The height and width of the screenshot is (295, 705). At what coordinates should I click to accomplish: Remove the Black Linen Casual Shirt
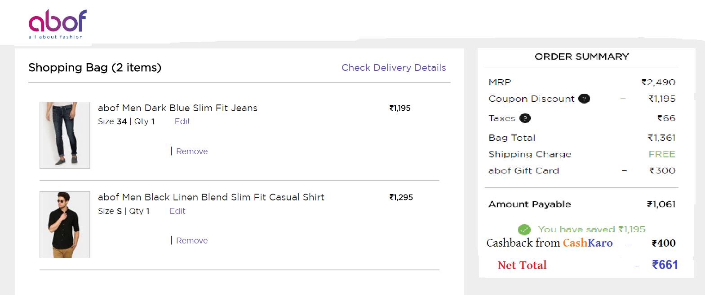pyautogui.click(x=192, y=241)
